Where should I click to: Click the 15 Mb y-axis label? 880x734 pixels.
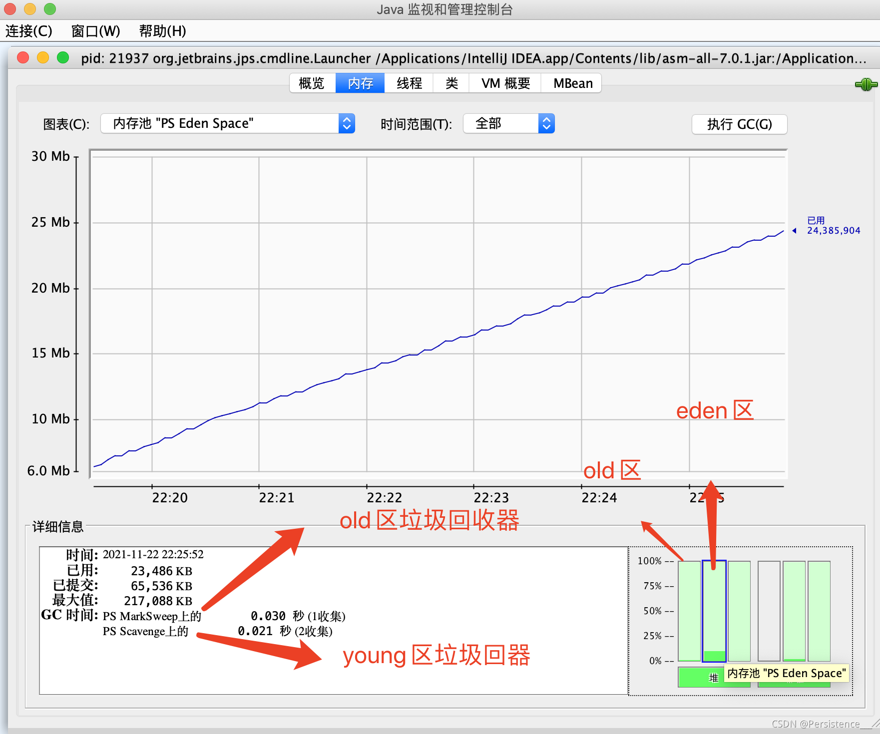tap(50, 353)
